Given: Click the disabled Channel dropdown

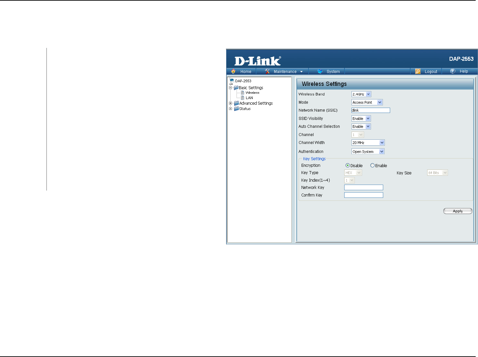Looking at the screenshot, I should (x=358, y=135).
